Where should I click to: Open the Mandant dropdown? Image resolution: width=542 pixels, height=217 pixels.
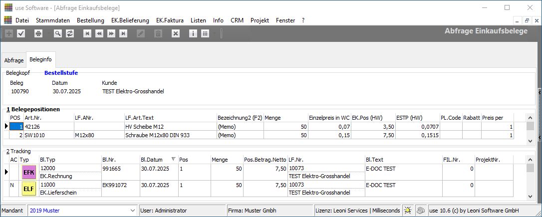pyautogui.click(x=132, y=211)
